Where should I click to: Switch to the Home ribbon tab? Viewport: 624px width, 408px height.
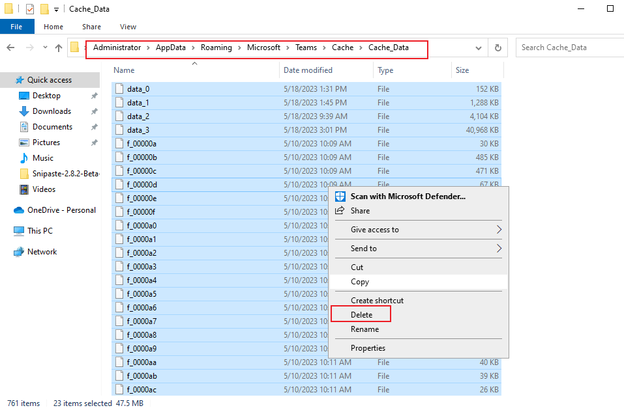coord(53,27)
